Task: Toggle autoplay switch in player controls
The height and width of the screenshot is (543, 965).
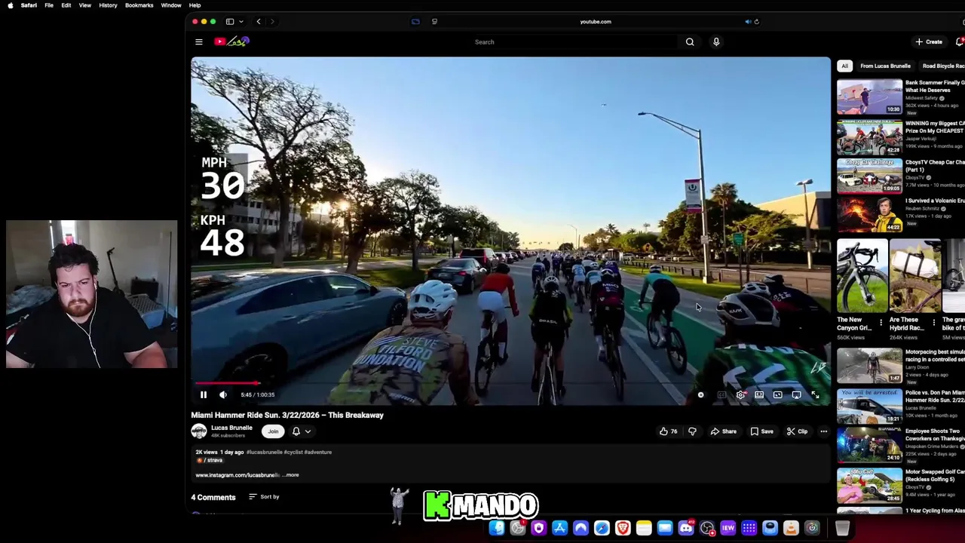Action: pos(702,394)
